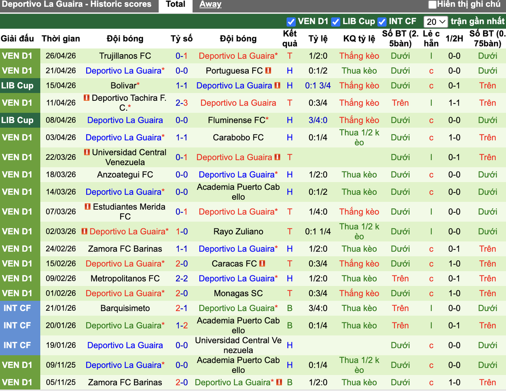Image resolution: width=506 pixels, height=391 pixels.
Task: Open the Carabobo FC team link
Action: click(238, 138)
